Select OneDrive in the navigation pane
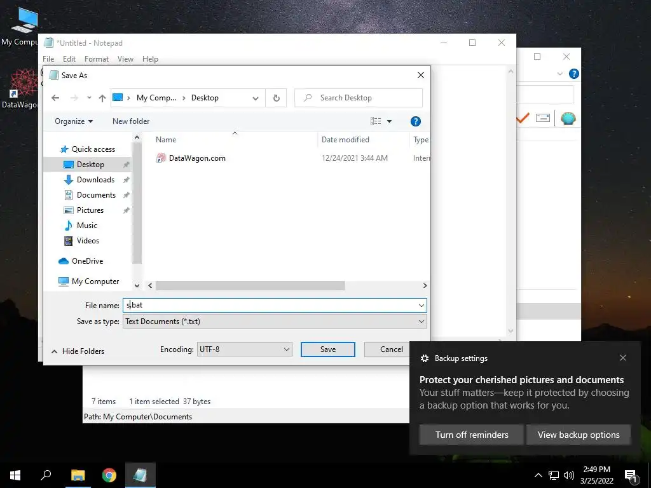651x488 pixels. pyautogui.click(x=86, y=261)
